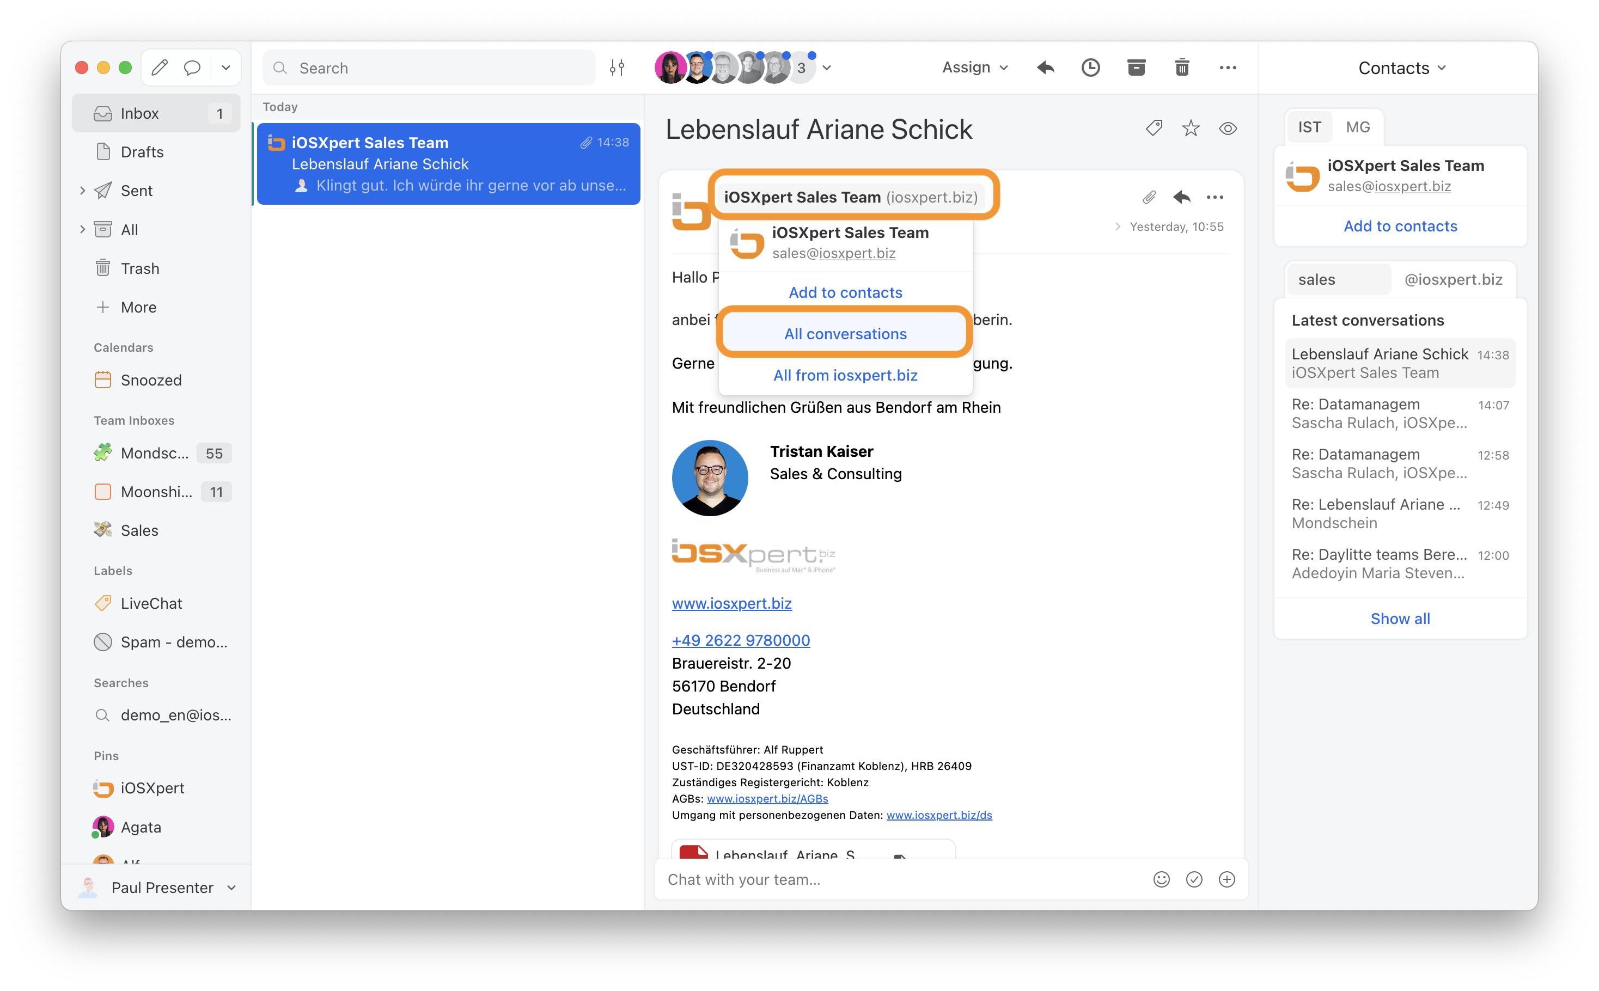
Task: Open the www.iosxpert.biz/AGBs link
Action: 767,798
